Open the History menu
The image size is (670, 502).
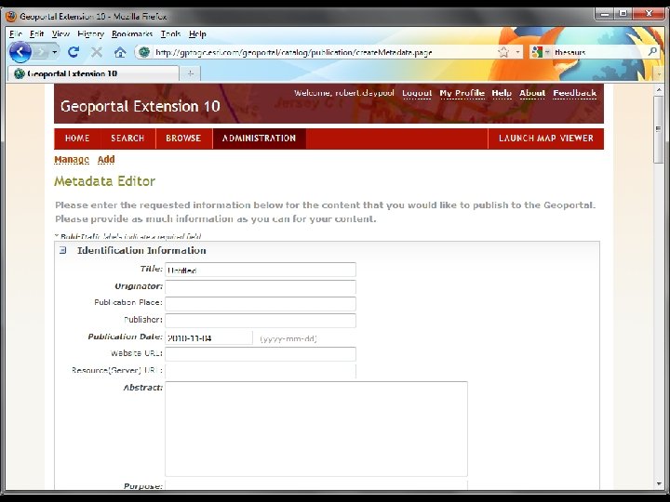90,33
